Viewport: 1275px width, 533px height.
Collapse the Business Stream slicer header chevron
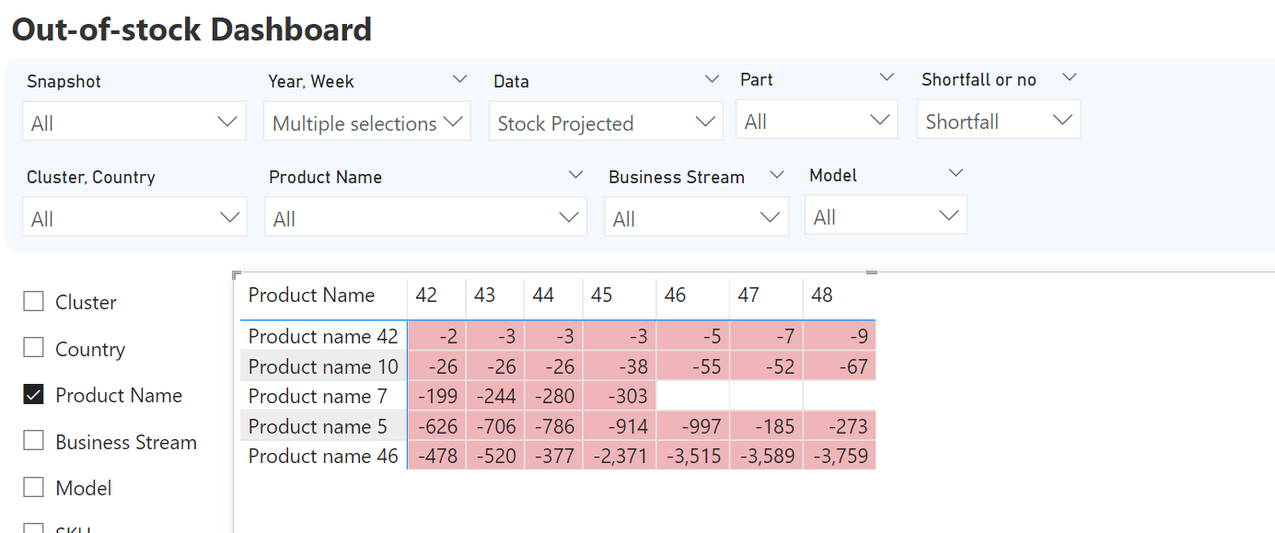click(x=777, y=175)
